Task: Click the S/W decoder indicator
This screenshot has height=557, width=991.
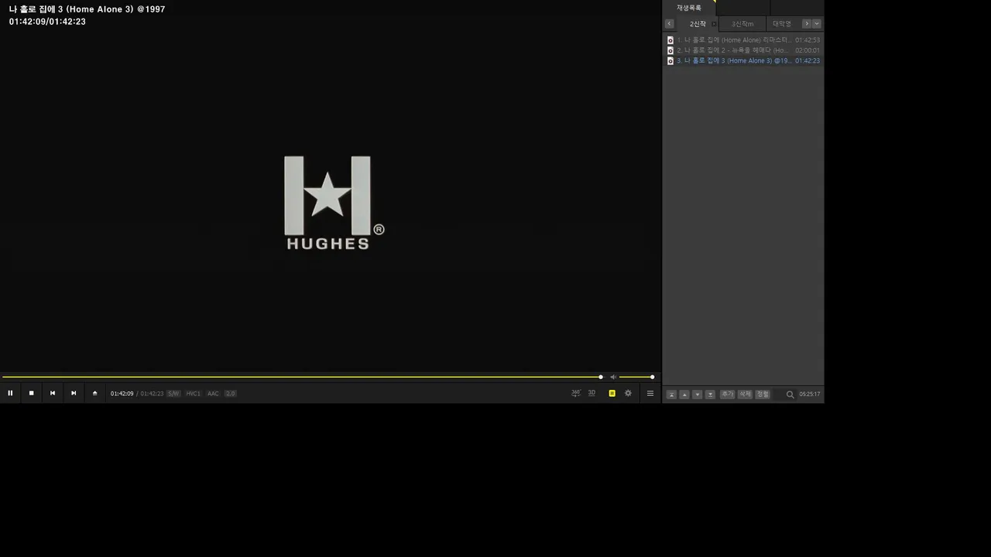Action: pyautogui.click(x=173, y=394)
